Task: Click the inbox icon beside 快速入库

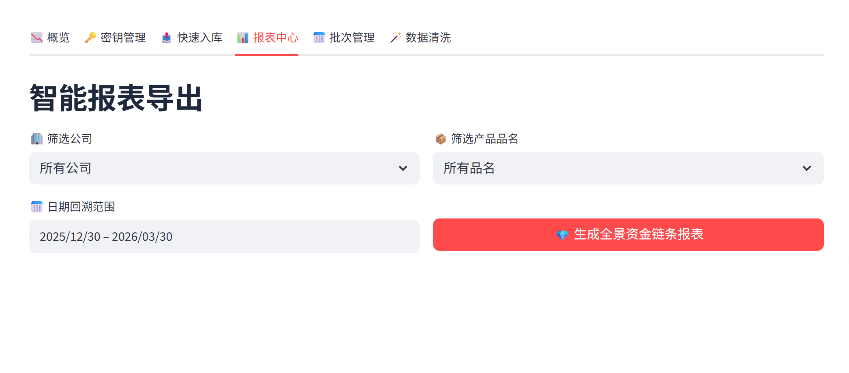Action: point(165,38)
